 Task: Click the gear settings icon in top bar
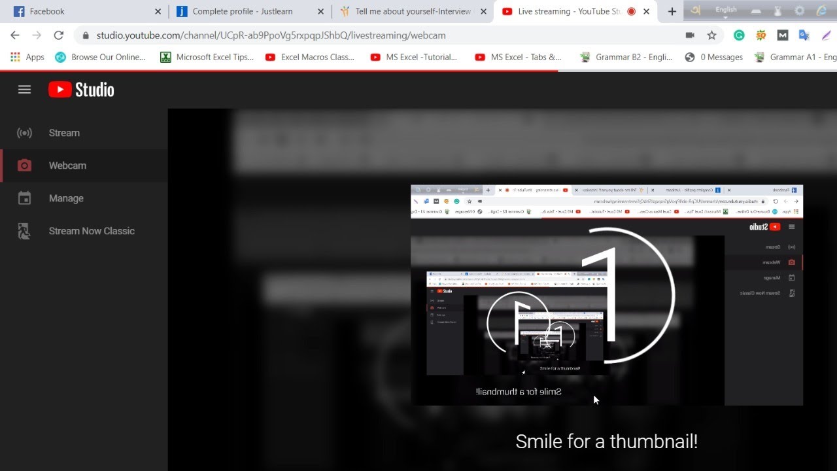tap(800, 10)
